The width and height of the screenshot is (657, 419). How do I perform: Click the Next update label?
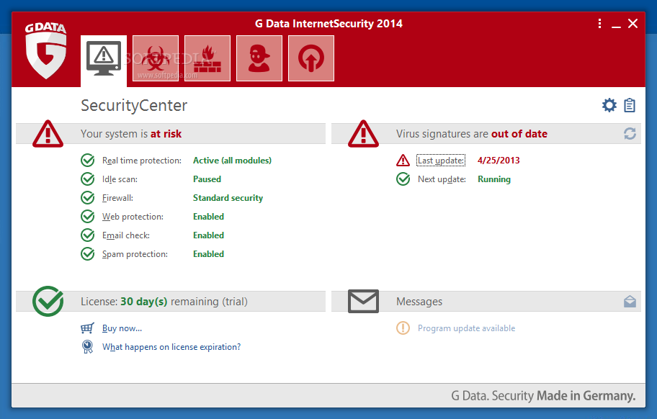coord(442,179)
